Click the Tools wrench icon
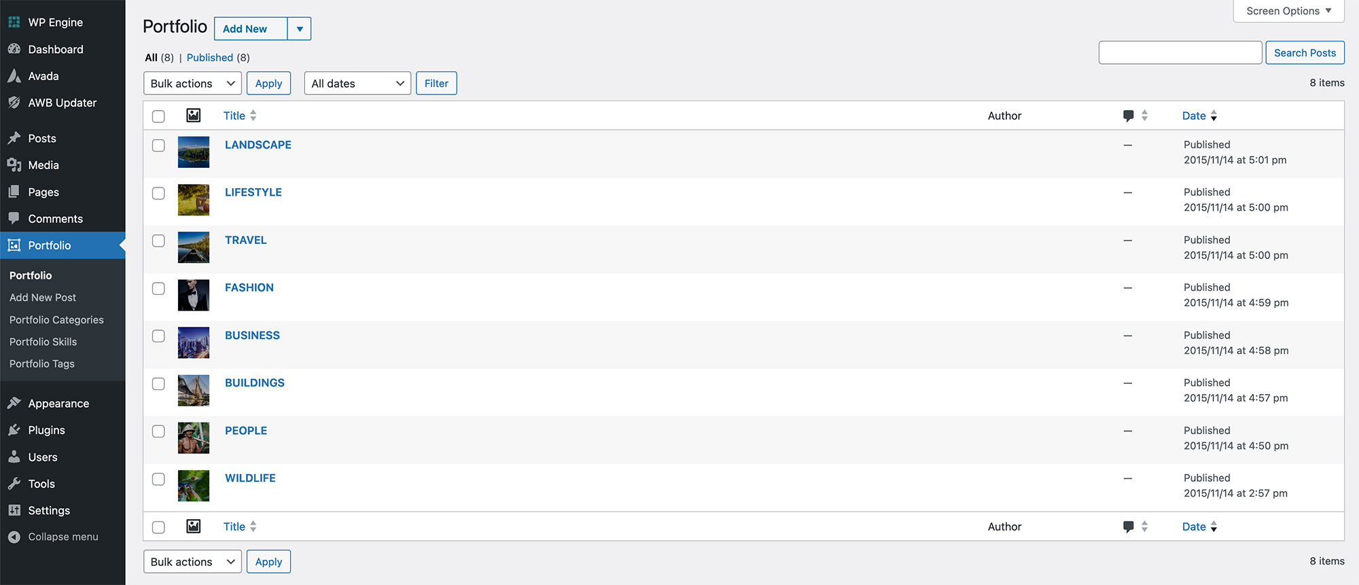 [x=14, y=484]
